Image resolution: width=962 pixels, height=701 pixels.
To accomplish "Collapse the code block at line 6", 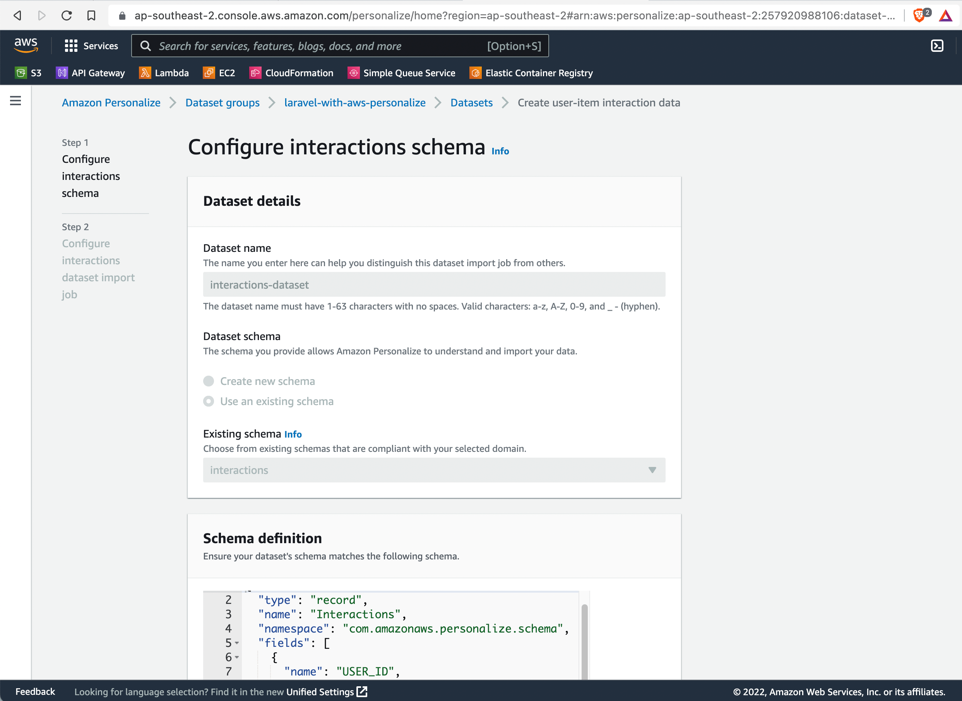I will click(237, 658).
